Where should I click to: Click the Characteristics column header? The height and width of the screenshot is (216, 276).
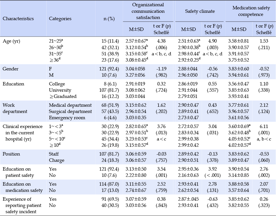[x=18, y=19]
